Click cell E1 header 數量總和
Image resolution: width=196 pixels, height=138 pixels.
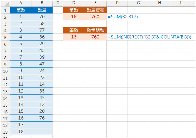96,10
